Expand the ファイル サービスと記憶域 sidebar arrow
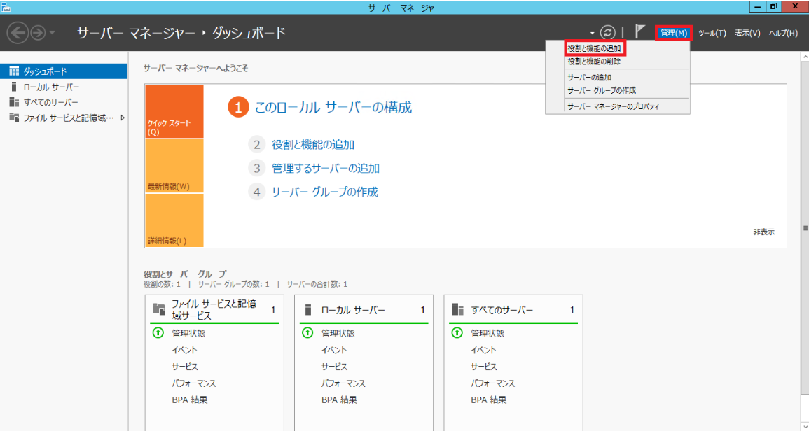Viewport: 809px width, 431px height. click(x=123, y=118)
